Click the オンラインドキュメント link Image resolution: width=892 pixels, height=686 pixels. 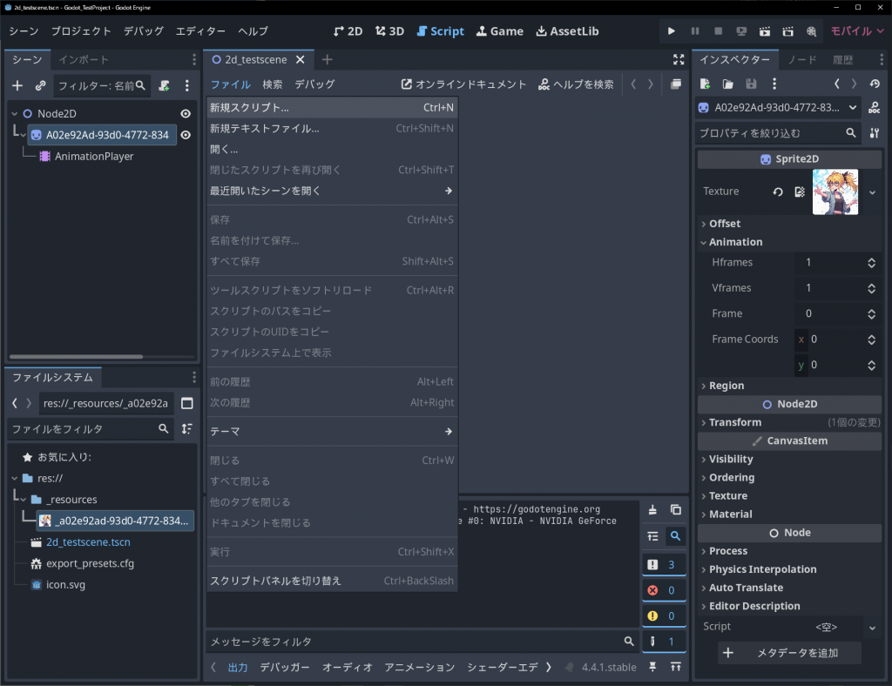(x=463, y=84)
